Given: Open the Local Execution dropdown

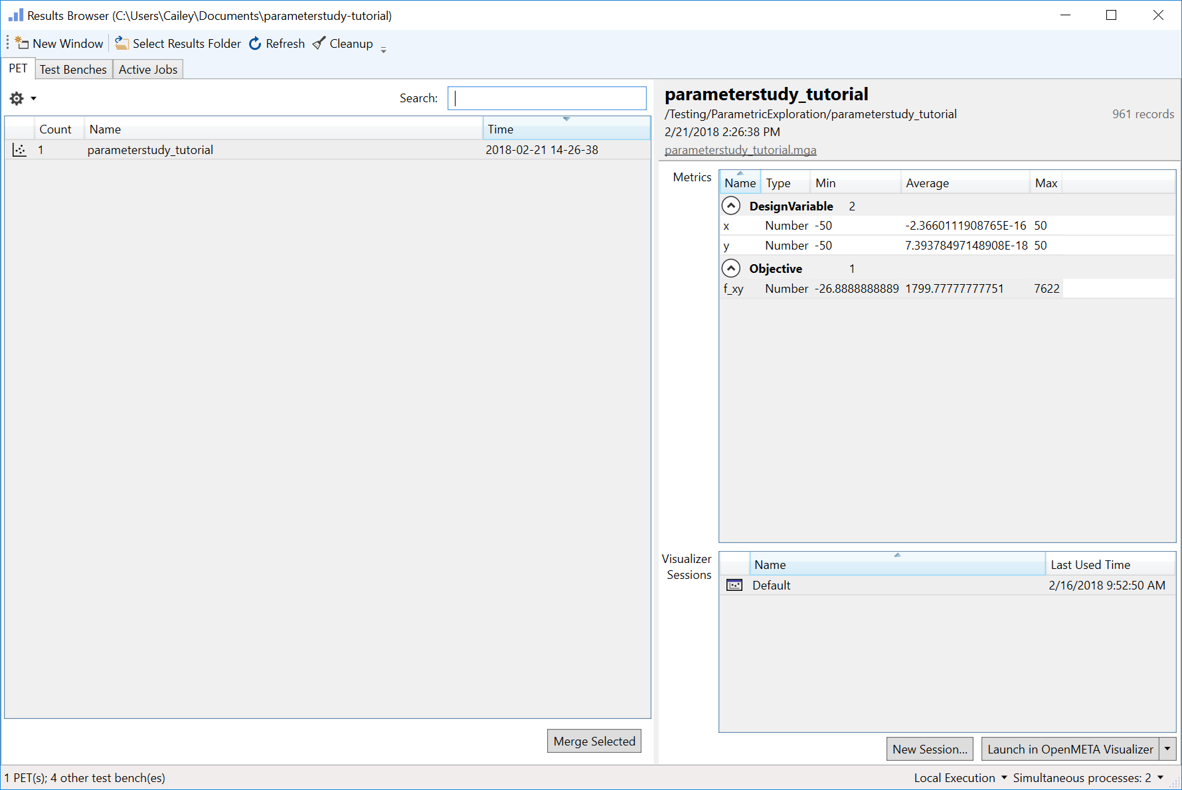Looking at the screenshot, I should tap(960, 777).
